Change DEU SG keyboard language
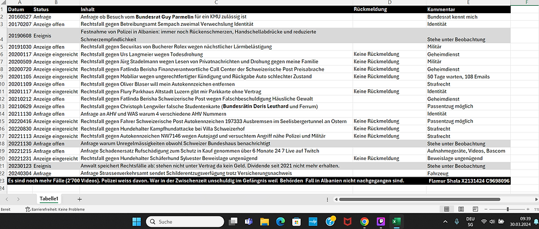Screen dimensions: 539x229 pyautogui.click(x=471, y=222)
